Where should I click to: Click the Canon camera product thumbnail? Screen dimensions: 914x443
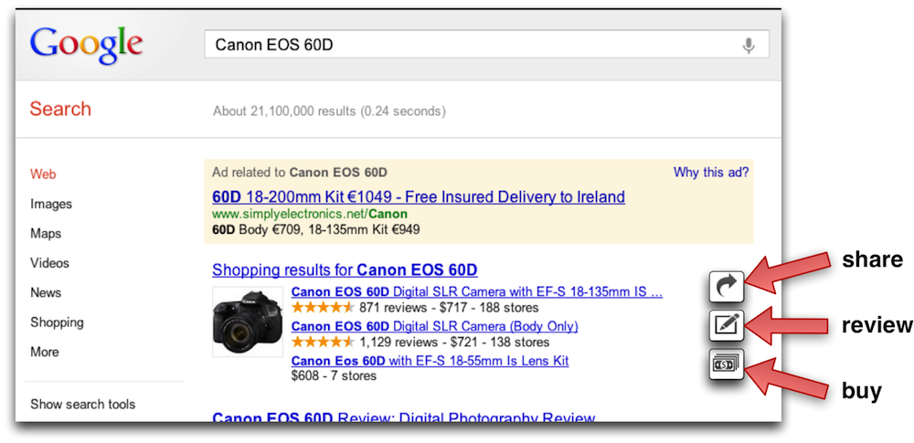point(248,322)
